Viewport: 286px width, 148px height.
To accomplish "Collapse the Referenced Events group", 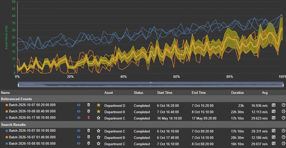I will 143,99.
